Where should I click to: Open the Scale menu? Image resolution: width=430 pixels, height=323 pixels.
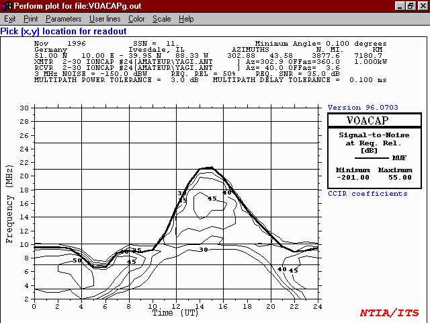click(x=161, y=19)
